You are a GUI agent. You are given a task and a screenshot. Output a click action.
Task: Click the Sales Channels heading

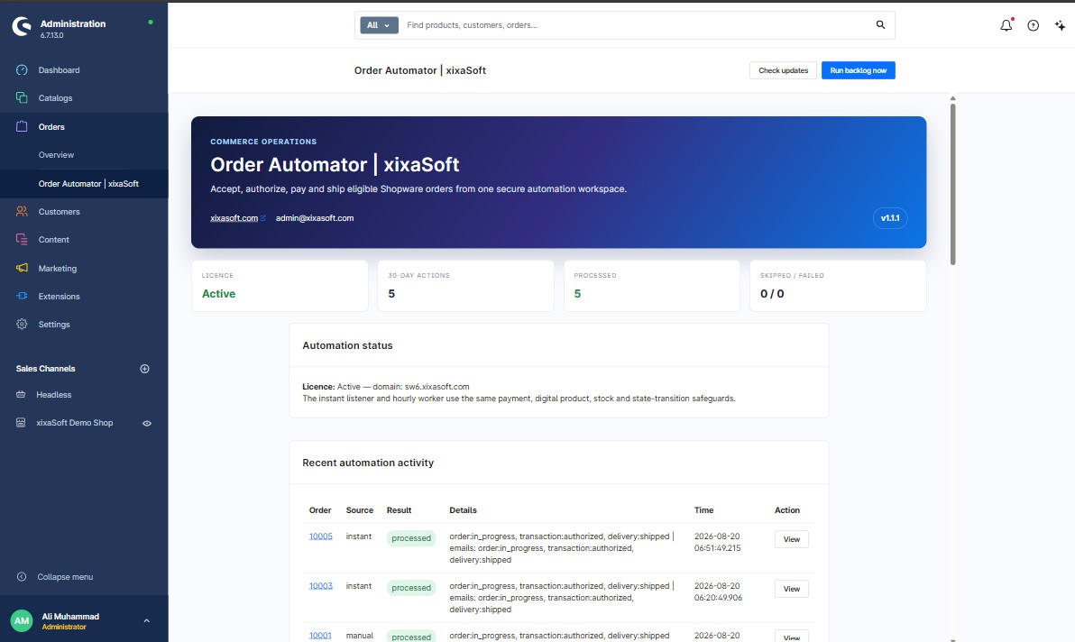click(45, 369)
